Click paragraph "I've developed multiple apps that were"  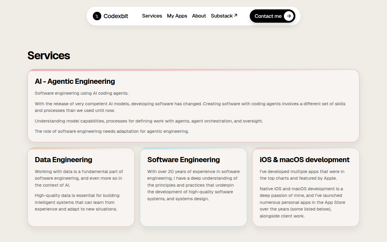302,175
